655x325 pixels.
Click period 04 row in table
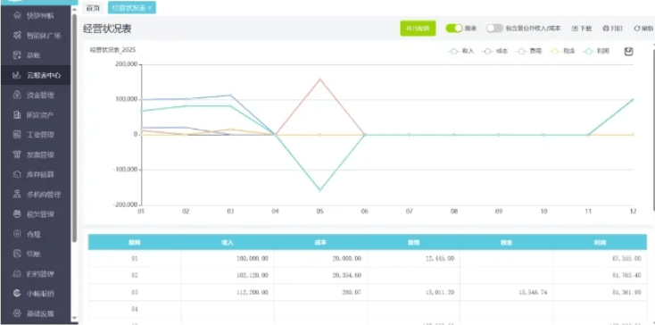(367, 309)
